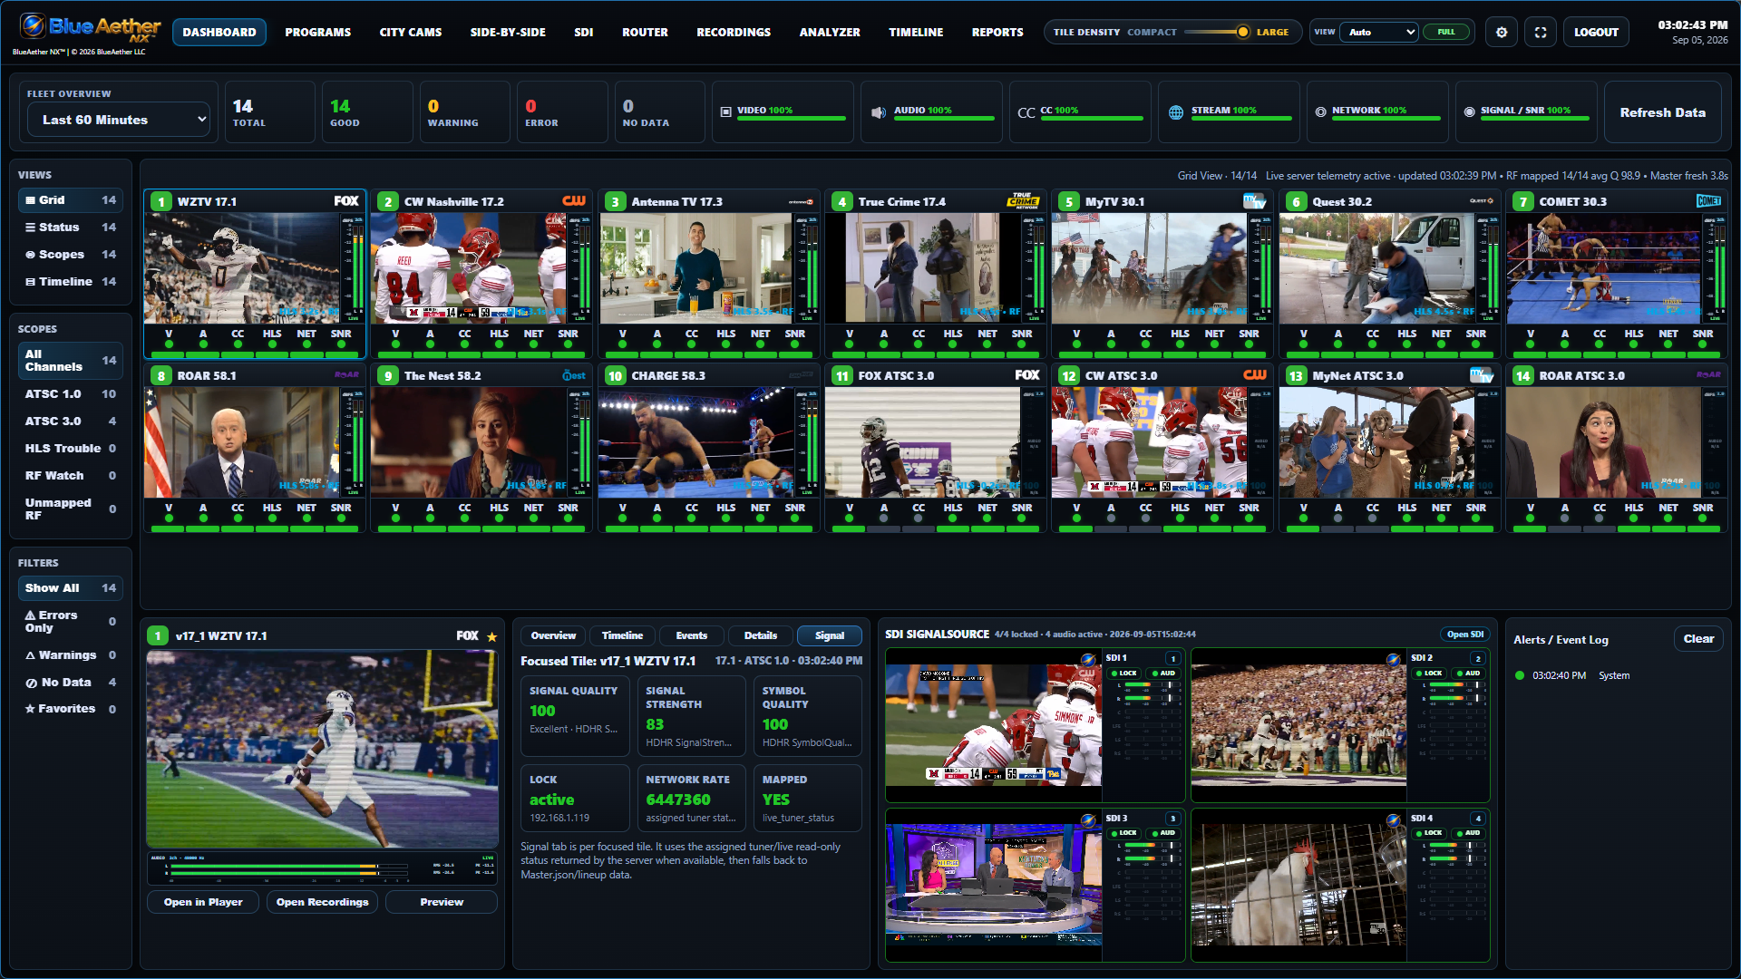This screenshot has width=1741, height=979.
Task: Click channel number badge 8 on ROAR 58.1
Action: point(161,375)
